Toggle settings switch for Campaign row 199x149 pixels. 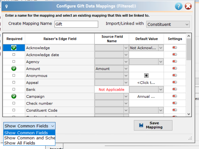tap(175, 96)
